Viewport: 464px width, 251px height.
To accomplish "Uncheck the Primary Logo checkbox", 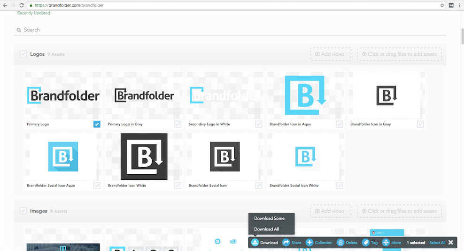I will coord(97,124).
